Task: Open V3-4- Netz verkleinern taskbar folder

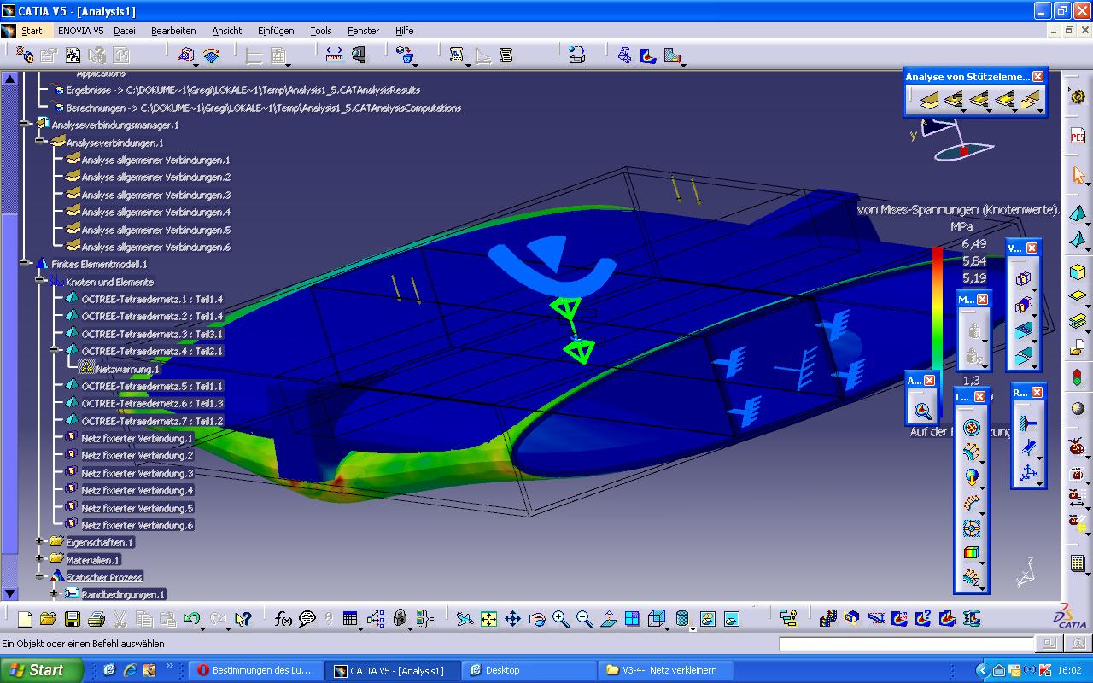Action: pyautogui.click(x=666, y=670)
